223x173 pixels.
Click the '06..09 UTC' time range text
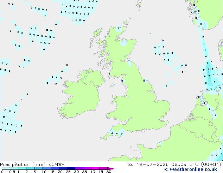(x=185, y=165)
